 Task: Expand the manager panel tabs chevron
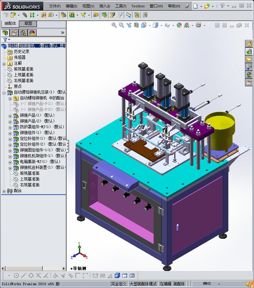coord(63,33)
